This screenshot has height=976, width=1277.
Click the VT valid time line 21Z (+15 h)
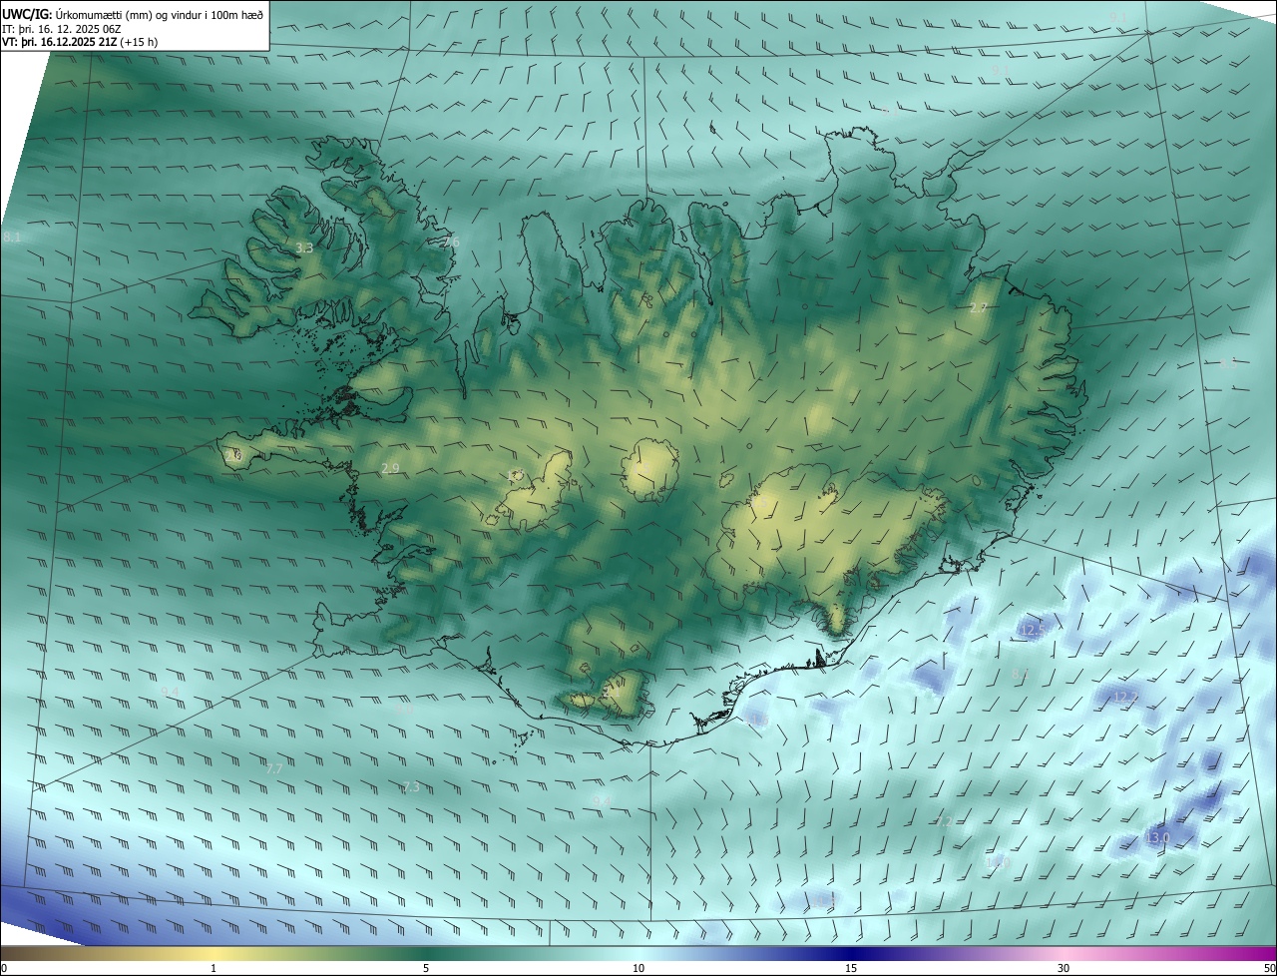click(x=80, y=42)
